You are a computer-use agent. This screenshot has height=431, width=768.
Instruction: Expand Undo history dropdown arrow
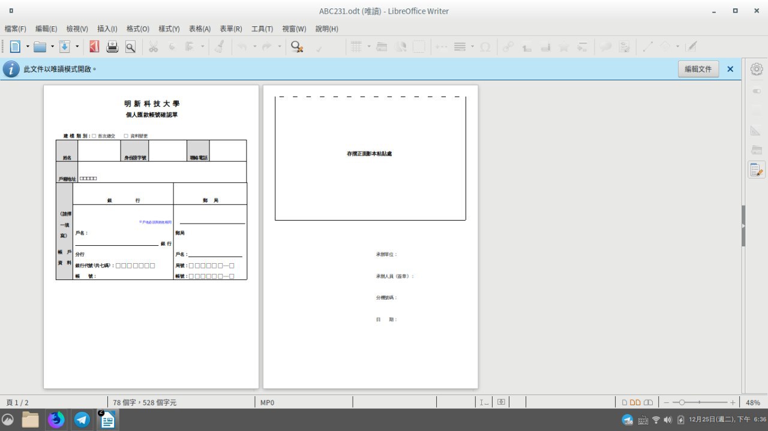[x=254, y=47]
